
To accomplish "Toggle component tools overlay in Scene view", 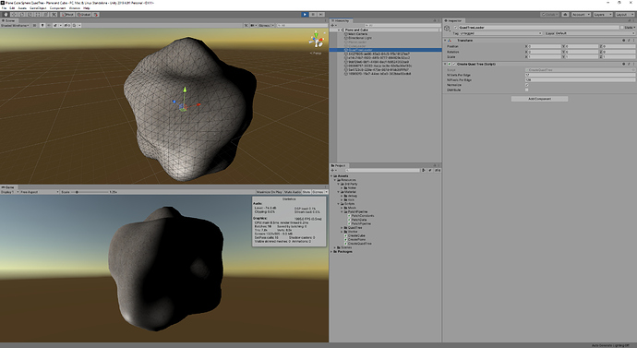I will pos(246,25).
